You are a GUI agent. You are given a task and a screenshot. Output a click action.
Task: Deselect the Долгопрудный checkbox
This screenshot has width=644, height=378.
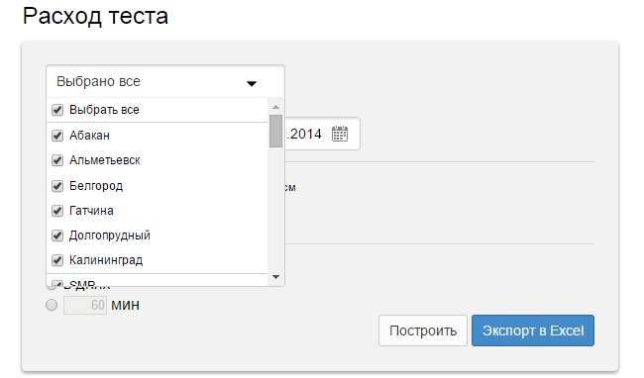(57, 236)
